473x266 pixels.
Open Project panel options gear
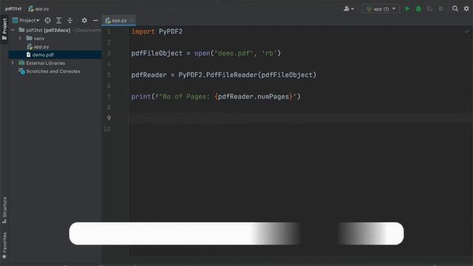click(84, 21)
